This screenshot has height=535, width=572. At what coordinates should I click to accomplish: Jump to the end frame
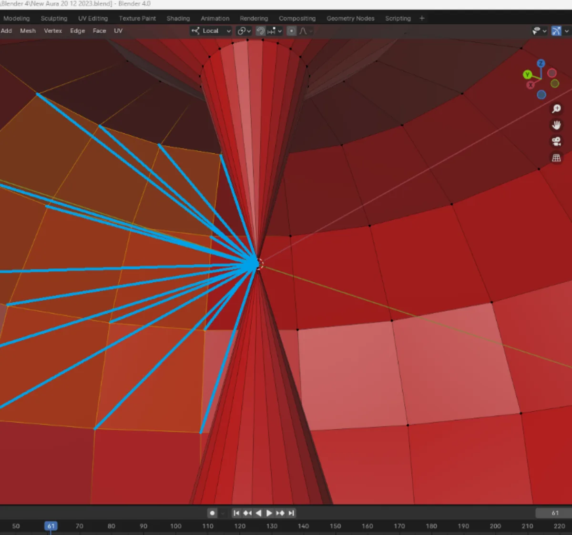click(291, 513)
